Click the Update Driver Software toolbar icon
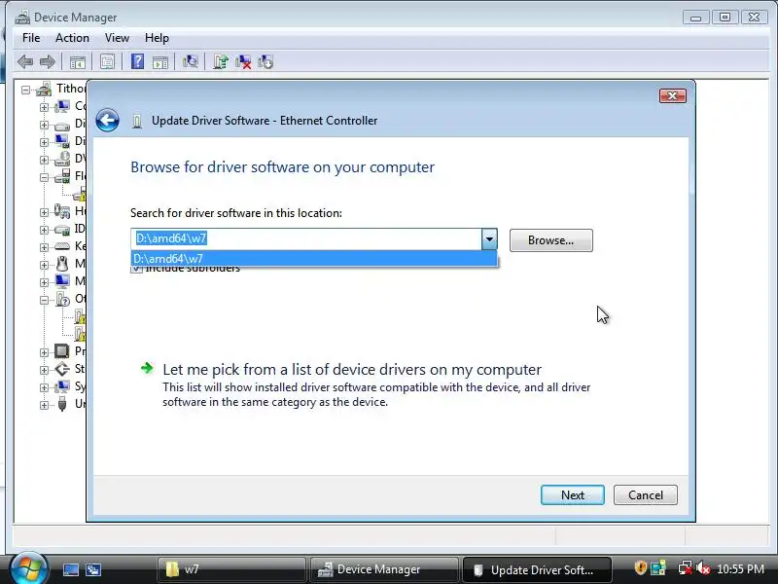The width and height of the screenshot is (778, 584). click(221, 61)
